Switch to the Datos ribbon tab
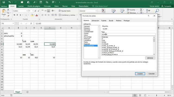The image size is (174, 97). (x=57, y=6)
